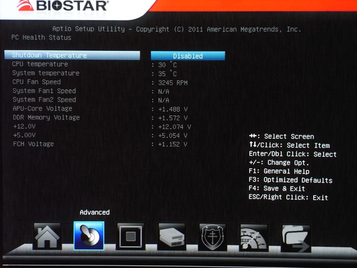
Task: Click the Select Screen hint text
Action: pos(289,136)
